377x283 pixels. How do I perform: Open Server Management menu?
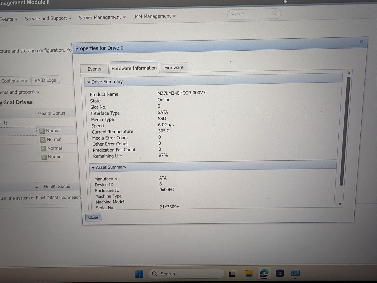point(102,17)
